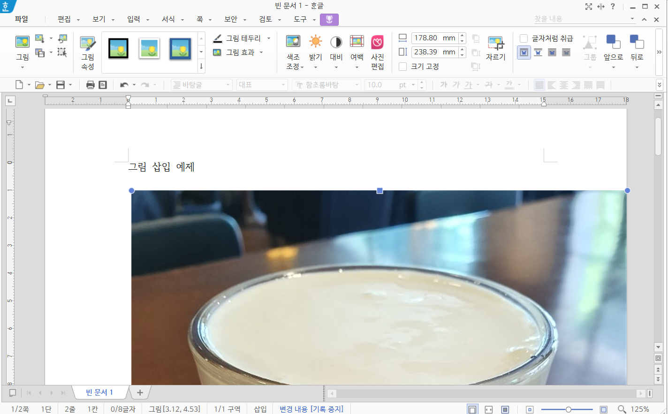Click the width field showing 178.80 mm
668x414 pixels.
[x=435, y=38]
